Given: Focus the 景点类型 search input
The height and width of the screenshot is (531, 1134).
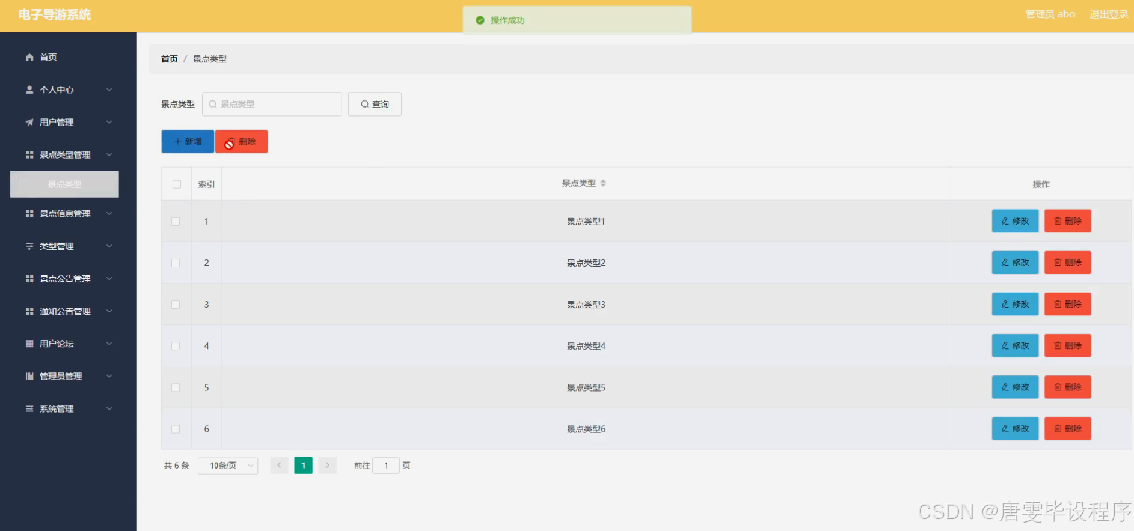Looking at the screenshot, I should (272, 104).
